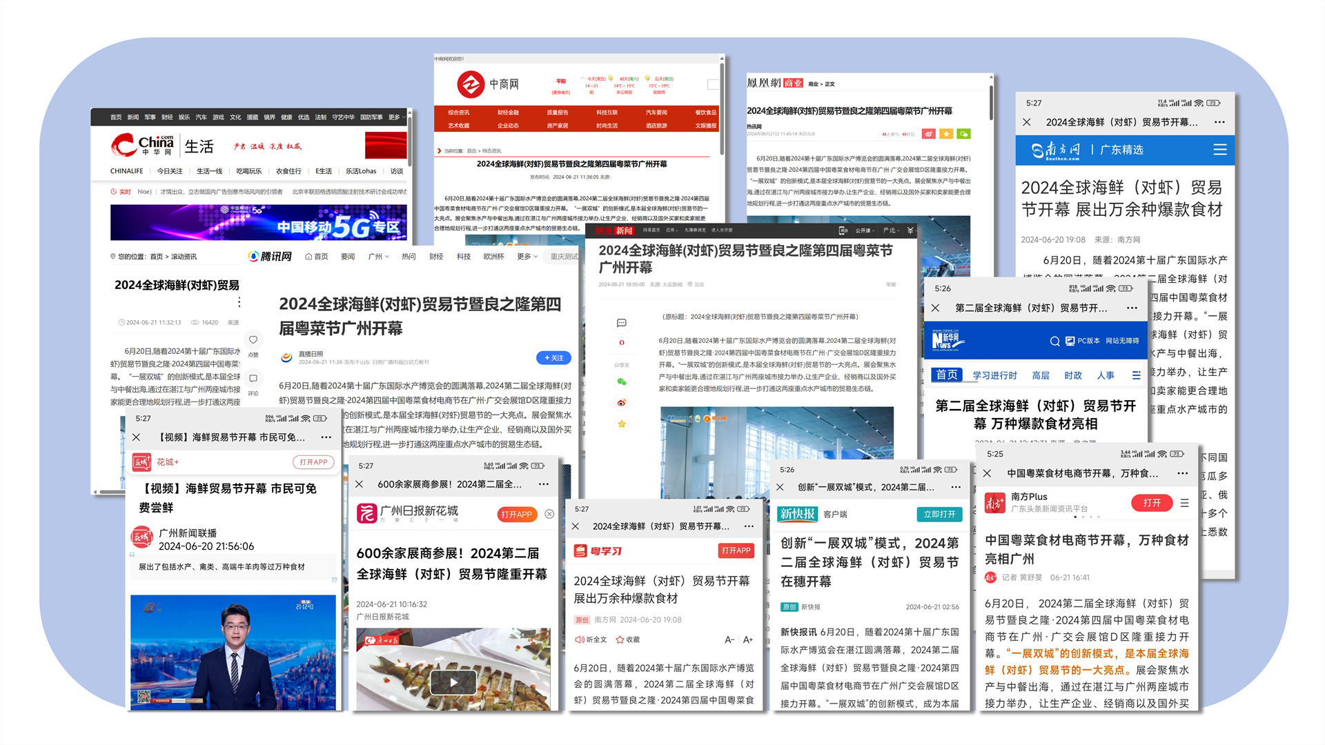Click the 立即打开 button on 新快报

click(939, 514)
